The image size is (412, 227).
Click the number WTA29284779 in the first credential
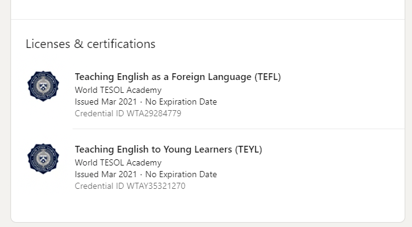[154, 113]
